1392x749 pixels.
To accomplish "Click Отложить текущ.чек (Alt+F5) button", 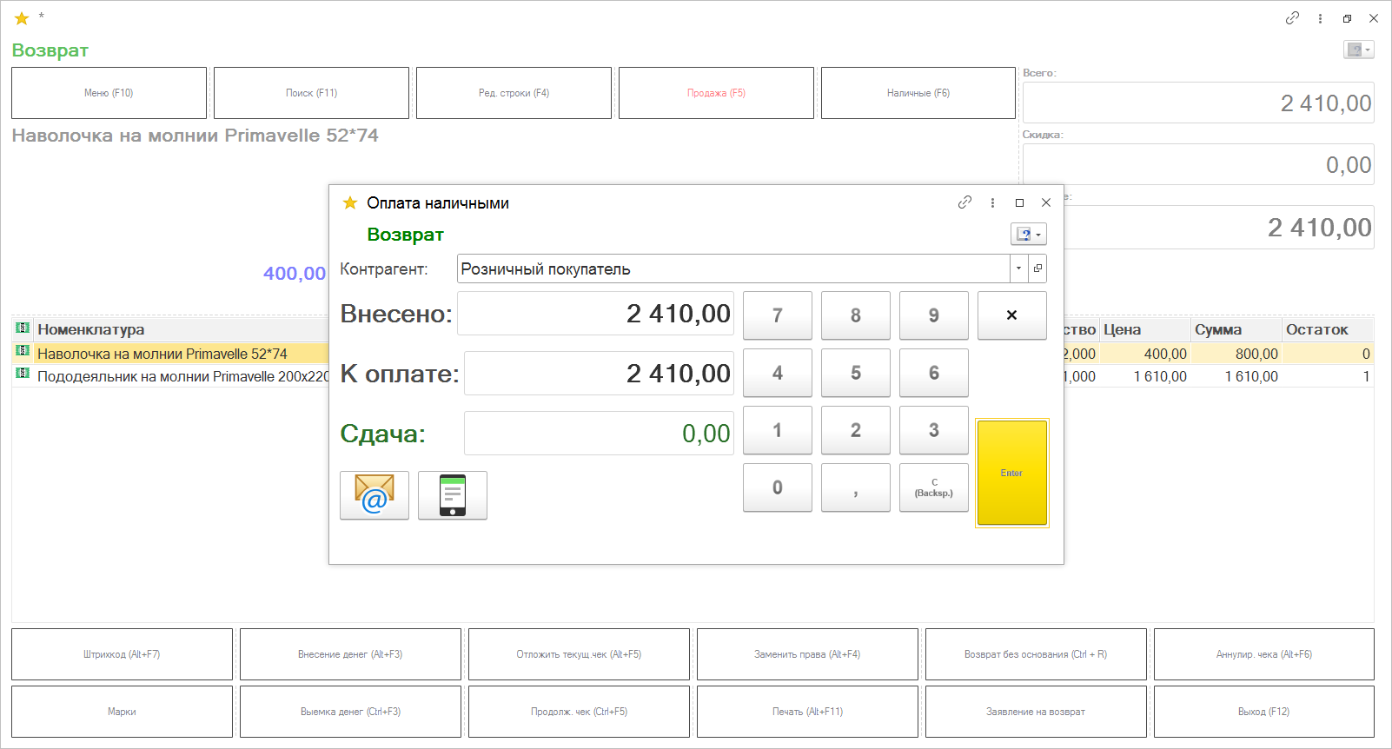I will 579,654.
